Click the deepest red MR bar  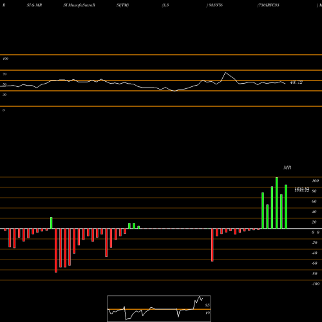coord(56,251)
